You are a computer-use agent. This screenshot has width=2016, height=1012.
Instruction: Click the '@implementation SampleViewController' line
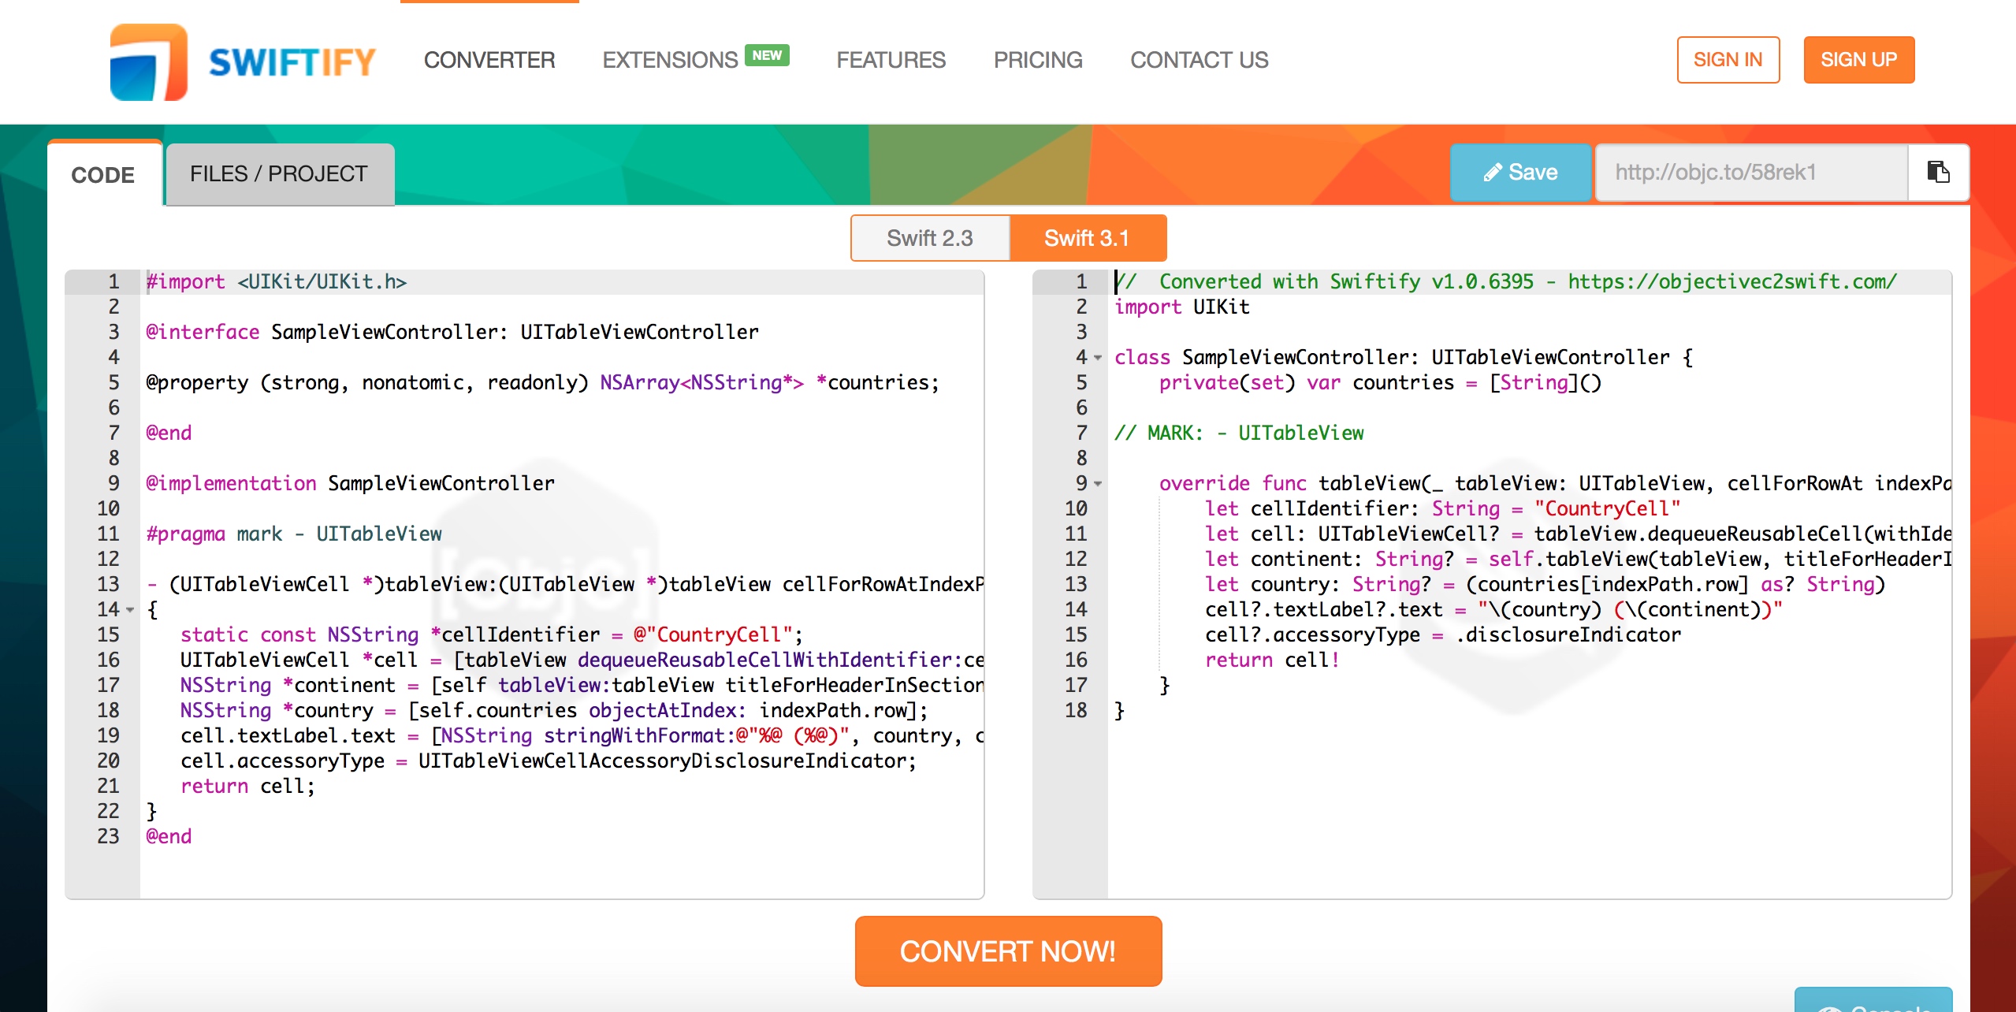point(350,483)
